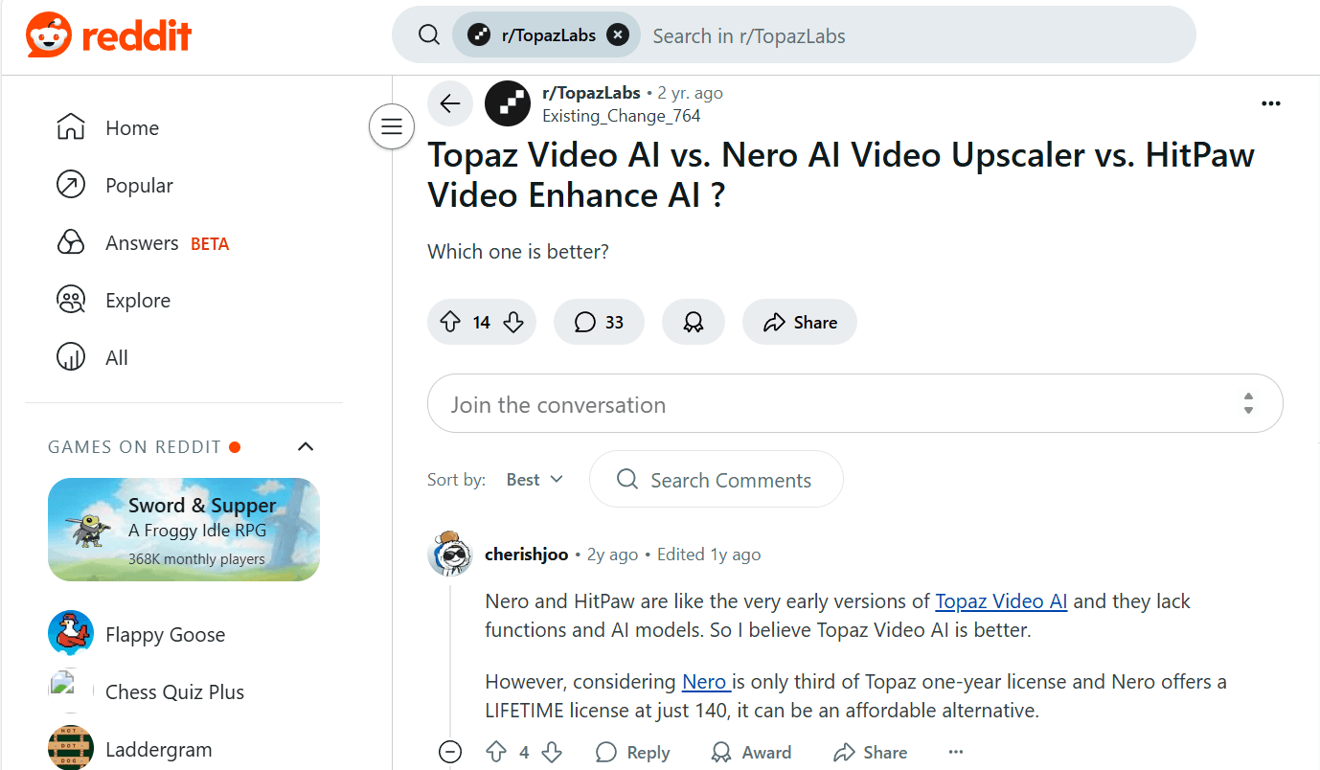Upvote cherishjoo's comment
1320x770 pixels.
click(x=496, y=752)
